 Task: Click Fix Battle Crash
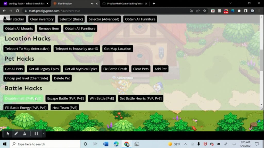pyautogui.click(x=115, y=69)
